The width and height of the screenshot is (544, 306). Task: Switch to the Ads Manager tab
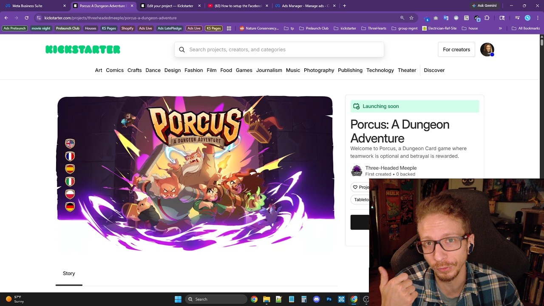coord(305,6)
